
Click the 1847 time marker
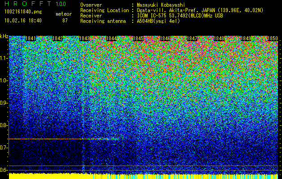coord(192,38)
